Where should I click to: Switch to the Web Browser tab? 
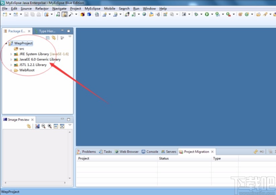pos(127,152)
